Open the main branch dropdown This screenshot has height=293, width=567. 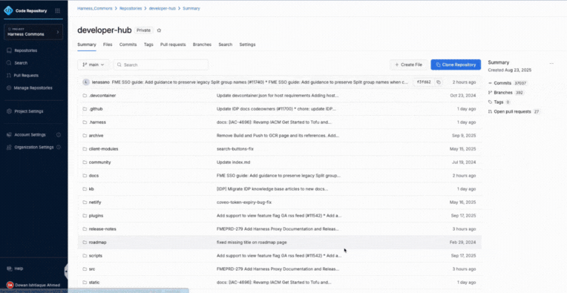click(94, 65)
